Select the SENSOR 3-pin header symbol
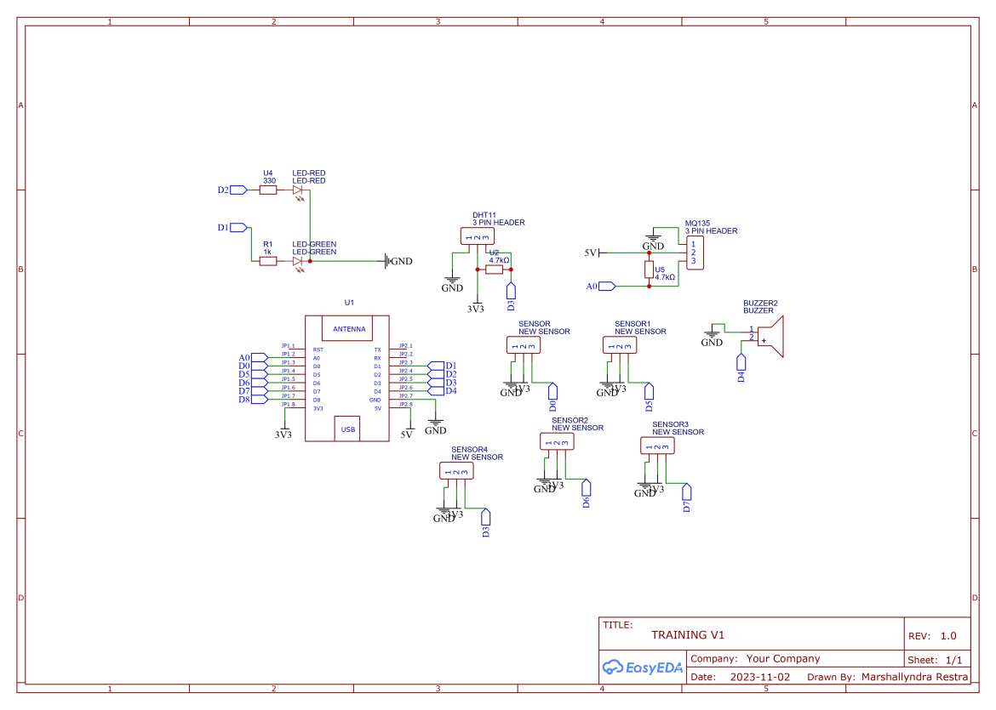996x710 pixels. 524,345
